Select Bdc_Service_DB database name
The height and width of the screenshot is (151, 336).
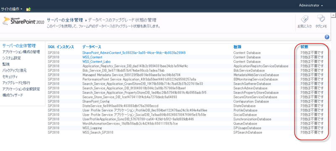(123, 70)
